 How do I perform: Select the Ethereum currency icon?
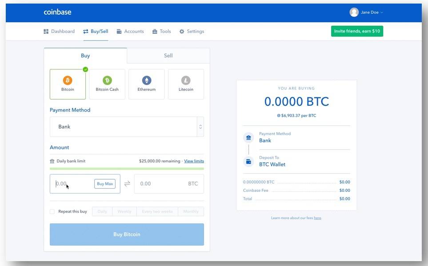[146, 81]
